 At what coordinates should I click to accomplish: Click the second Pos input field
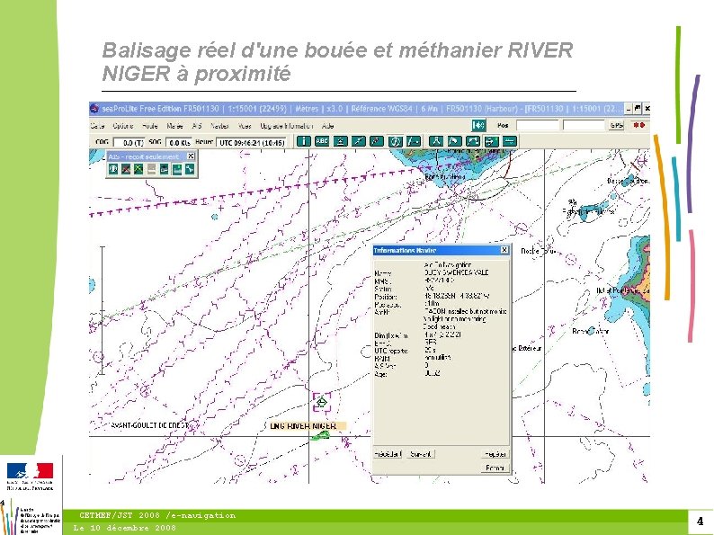pos(584,125)
